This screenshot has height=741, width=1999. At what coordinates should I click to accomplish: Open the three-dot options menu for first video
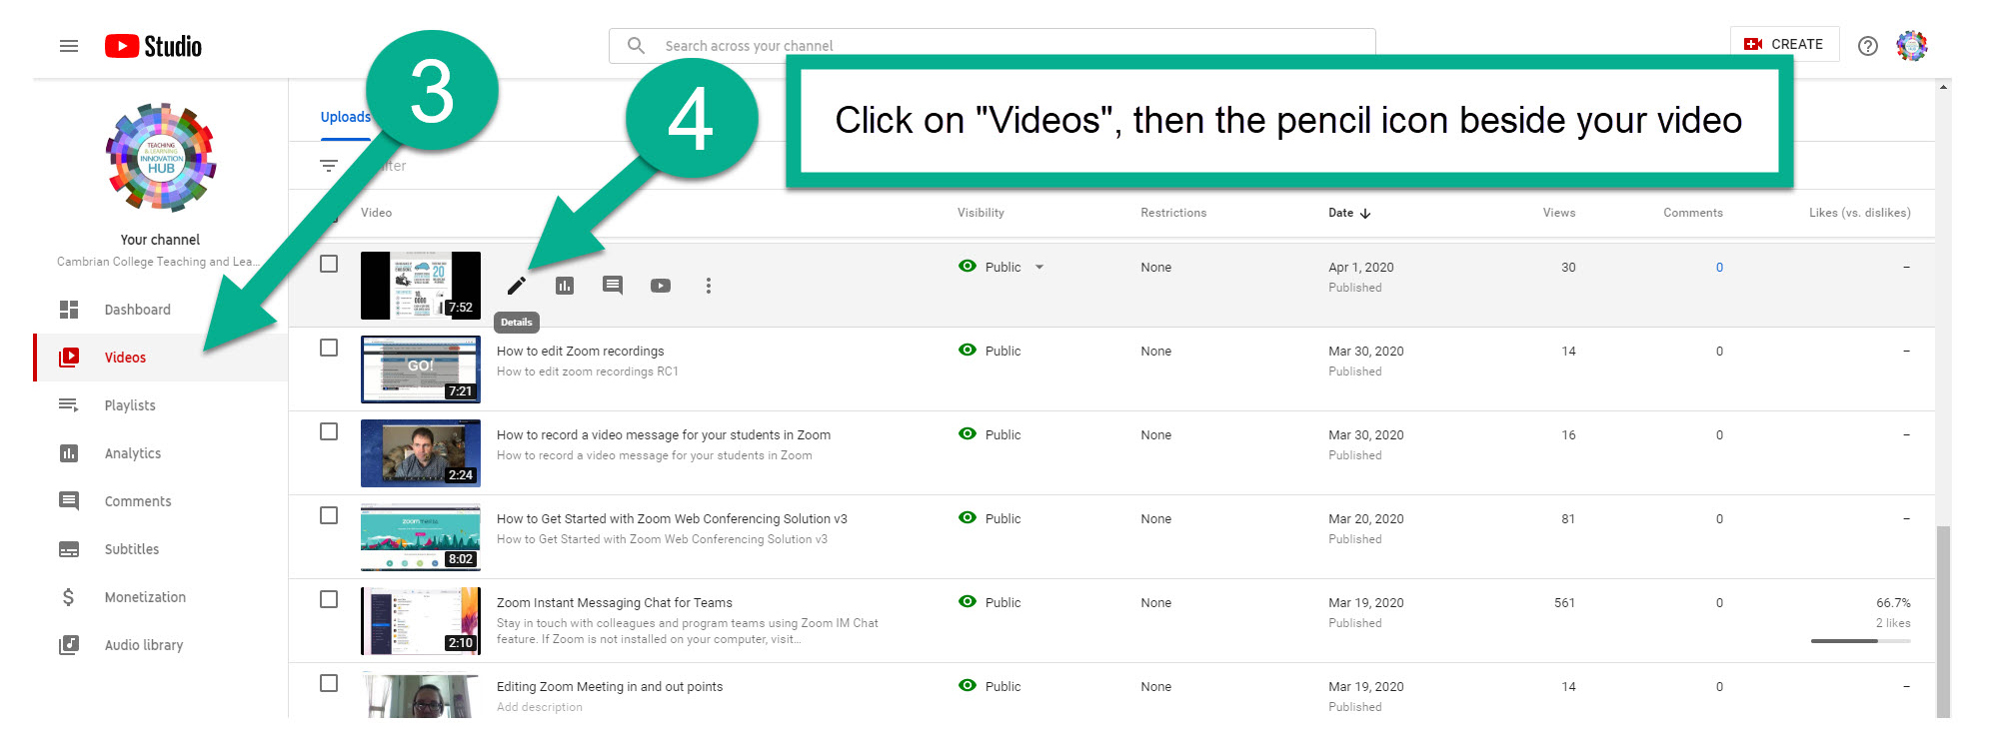[x=709, y=286]
